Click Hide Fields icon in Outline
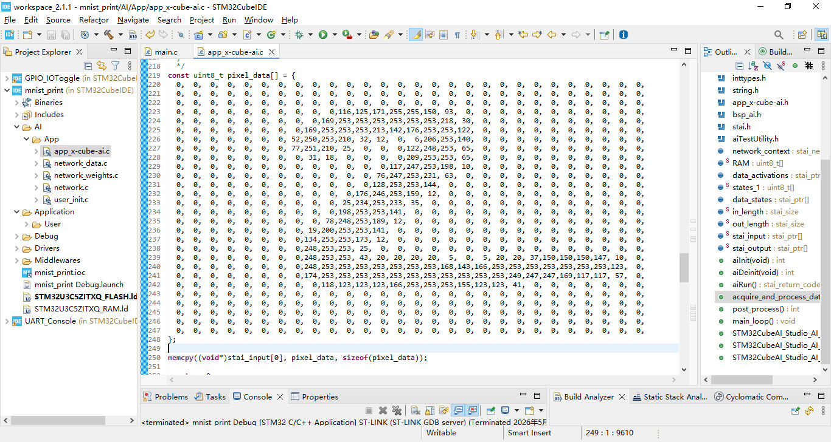This screenshot has width=831, height=442. [x=767, y=66]
